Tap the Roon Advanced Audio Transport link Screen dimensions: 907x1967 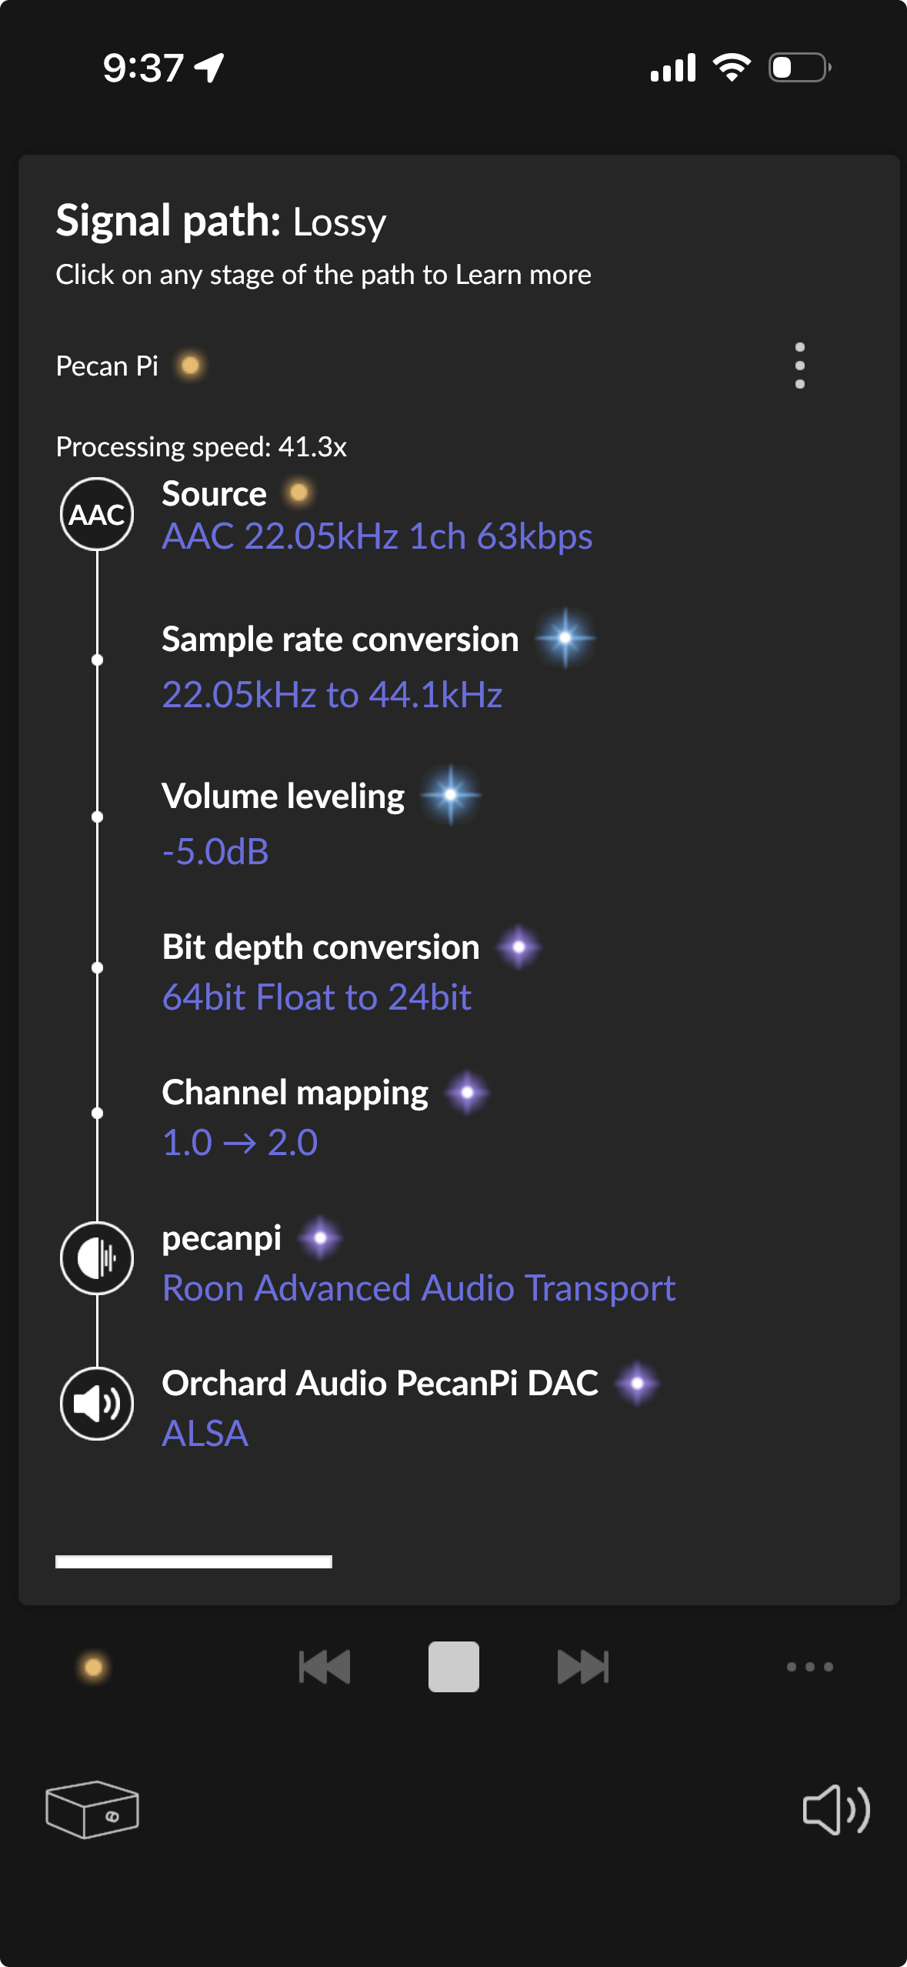coord(418,1288)
